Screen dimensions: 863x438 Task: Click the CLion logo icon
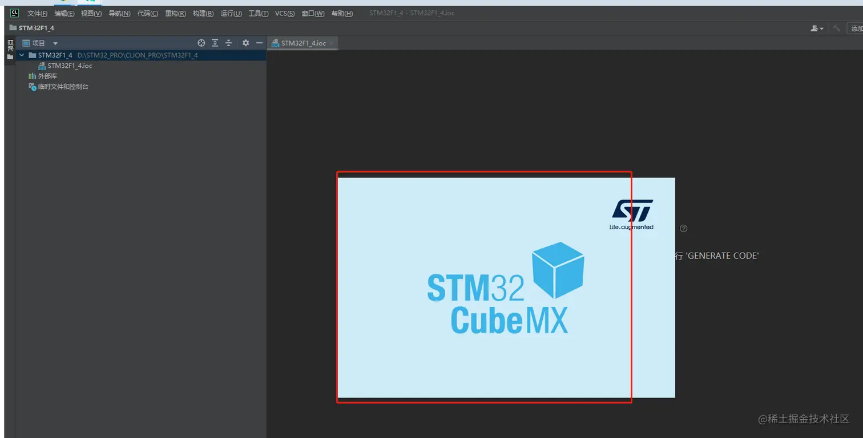click(x=15, y=13)
